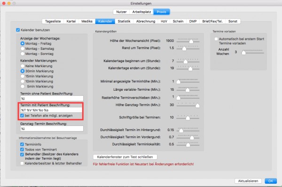The width and height of the screenshot is (282, 187).
Task: Click Länge variable-Termine slider
Action: point(188,89)
